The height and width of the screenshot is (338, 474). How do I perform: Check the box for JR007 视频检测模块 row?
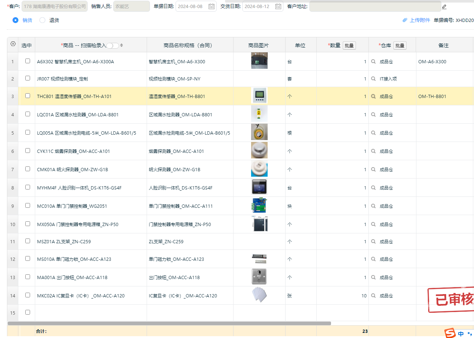pos(27,78)
